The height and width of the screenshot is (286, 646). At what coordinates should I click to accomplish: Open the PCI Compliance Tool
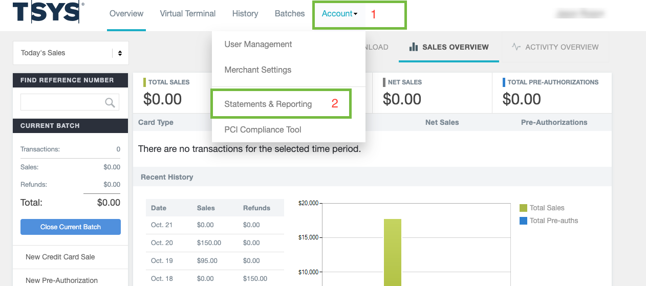tap(263, 130)
